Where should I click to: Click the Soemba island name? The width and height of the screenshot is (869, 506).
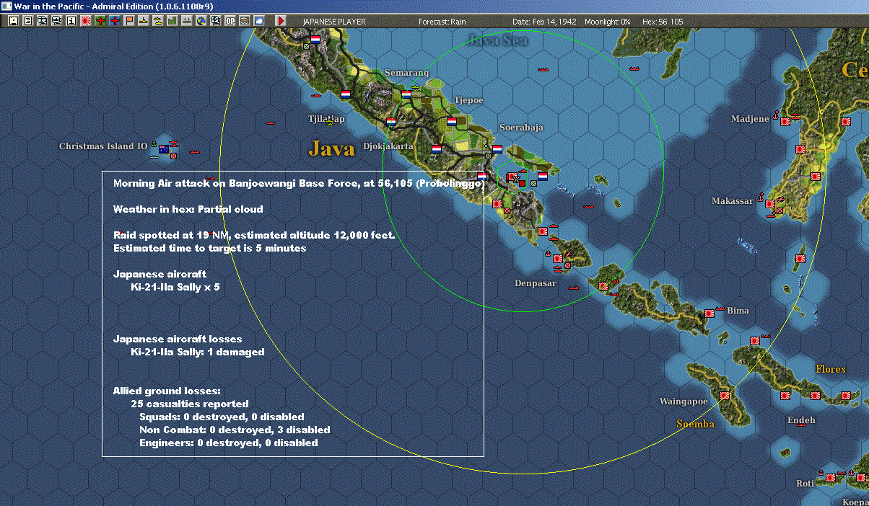pos(695,424)
